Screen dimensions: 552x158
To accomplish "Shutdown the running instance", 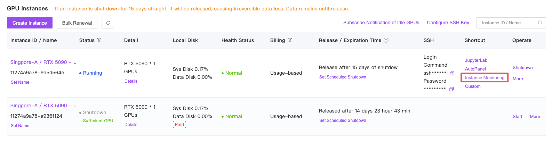I will coord(522,68).
